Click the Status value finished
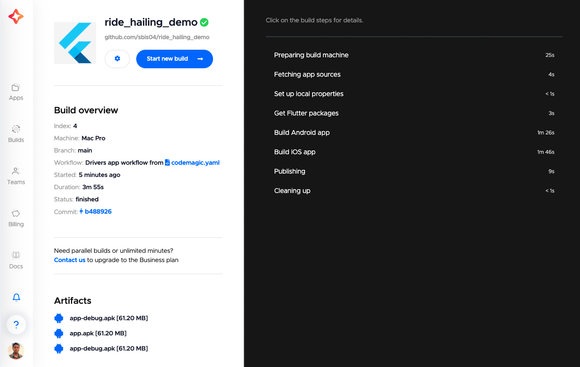 pyautogui.click(x=87, y=199)
